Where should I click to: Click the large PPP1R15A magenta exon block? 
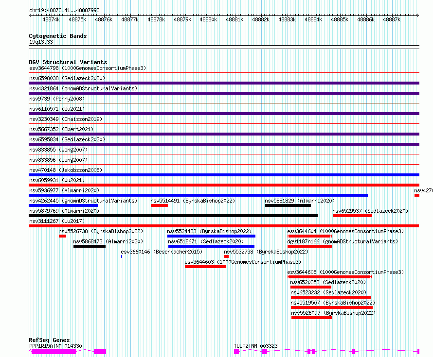point(54,352)
